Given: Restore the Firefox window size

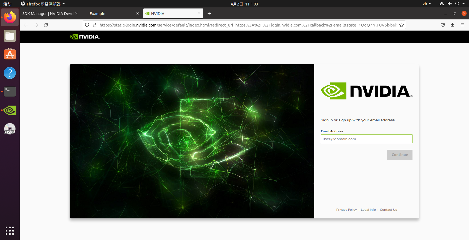Looking at the screenshot, I should click(455, 13).
